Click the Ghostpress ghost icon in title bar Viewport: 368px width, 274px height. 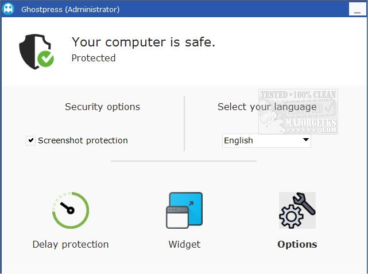[x=9, y=9]
